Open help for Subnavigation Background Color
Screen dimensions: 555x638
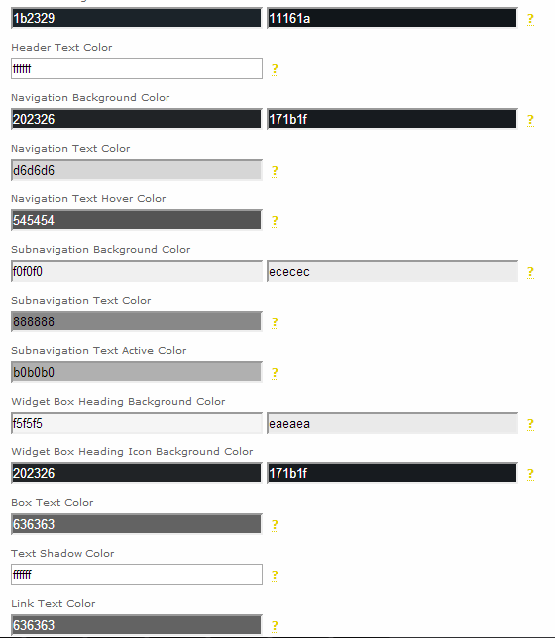[x=530, y=272]
